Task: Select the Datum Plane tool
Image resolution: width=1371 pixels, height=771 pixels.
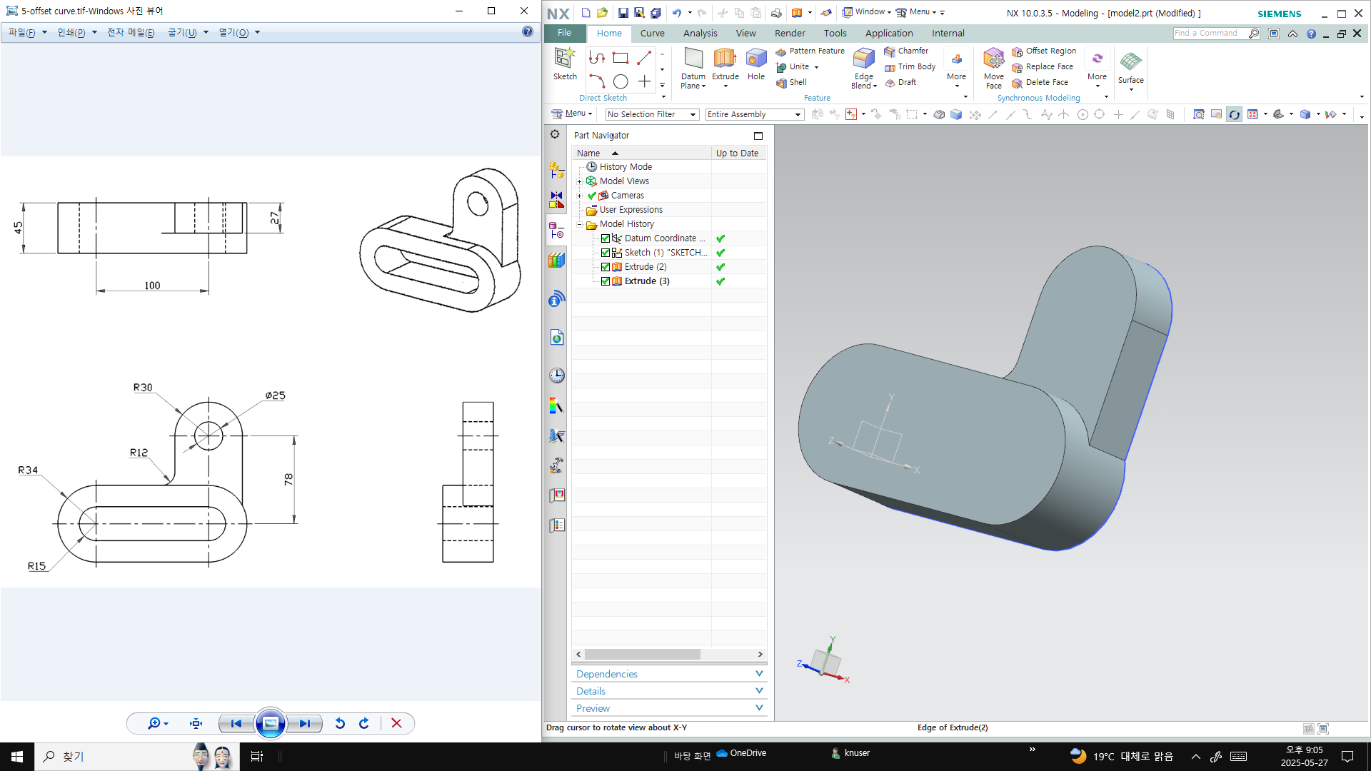Action: [693, 60]
